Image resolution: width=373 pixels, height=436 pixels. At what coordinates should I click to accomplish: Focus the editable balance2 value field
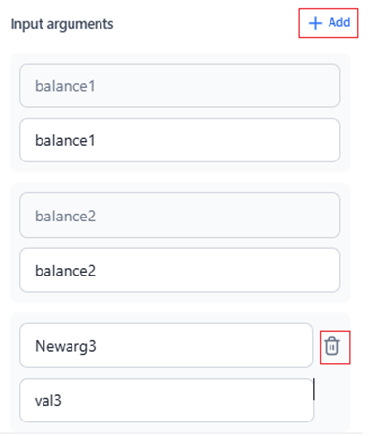[x=180, y=270]
